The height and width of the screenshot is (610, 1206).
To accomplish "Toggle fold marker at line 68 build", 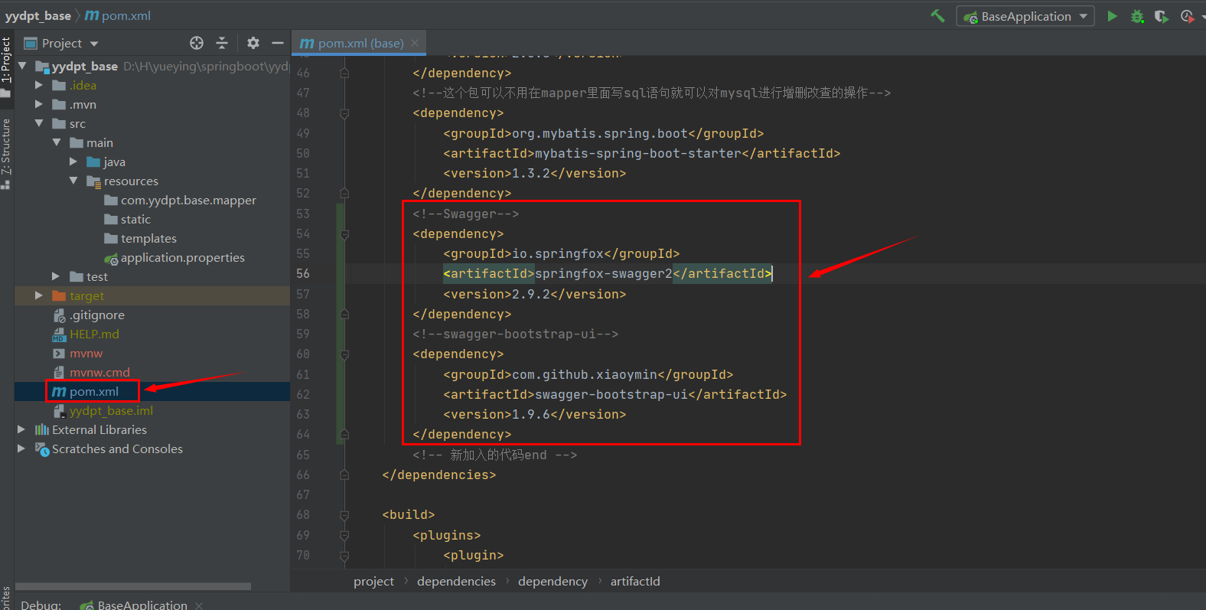I will click(344, 515).
